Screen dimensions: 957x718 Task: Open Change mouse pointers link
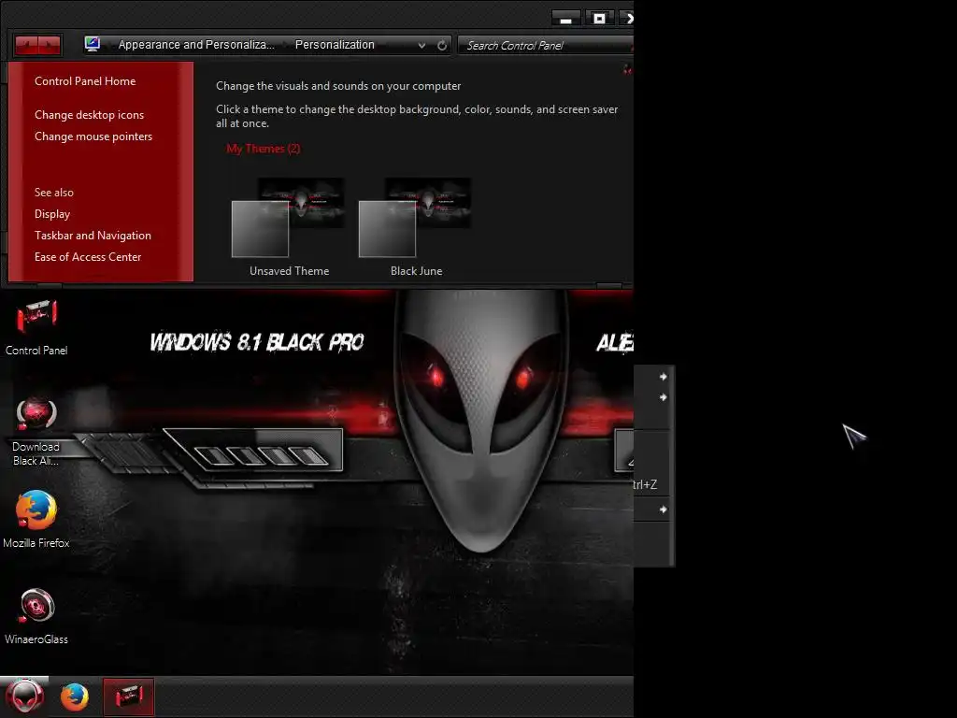pyautogui.click(x=93, y=136)
